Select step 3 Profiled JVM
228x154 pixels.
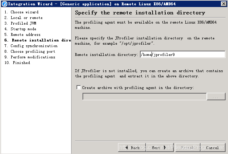(x=20, y=23)
